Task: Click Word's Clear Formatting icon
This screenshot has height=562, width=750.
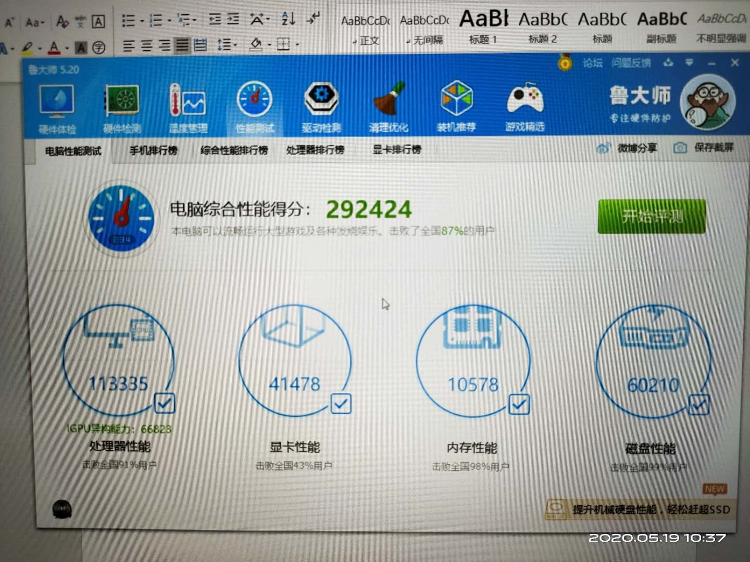Action: coord(63,22)
